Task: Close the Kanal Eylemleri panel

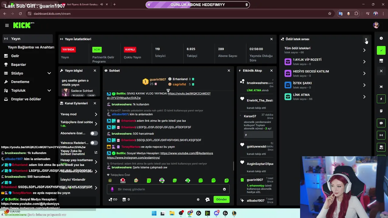Action: click(x=95, y=103)
